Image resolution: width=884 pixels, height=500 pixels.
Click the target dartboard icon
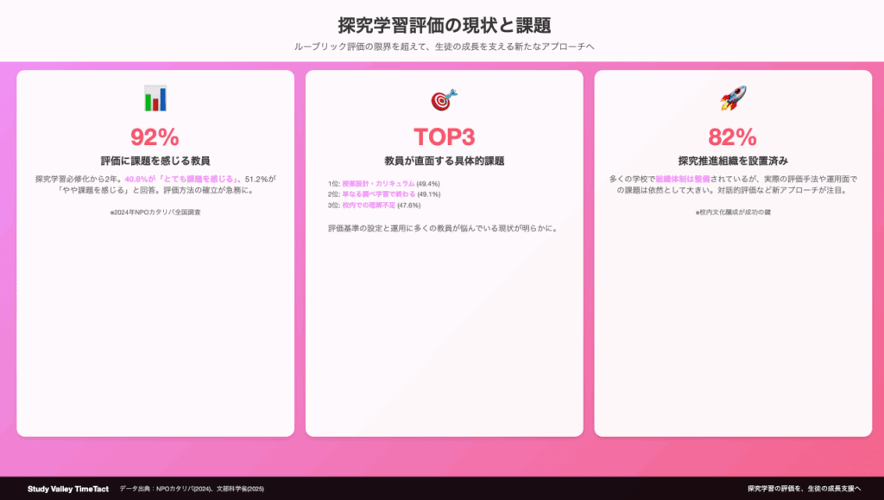click(444, 99)
